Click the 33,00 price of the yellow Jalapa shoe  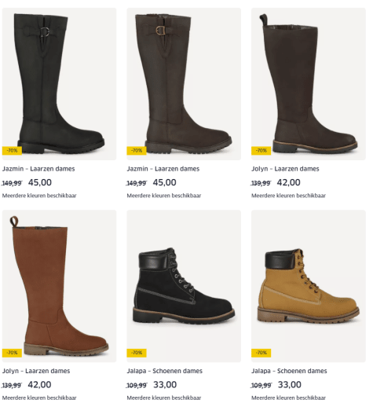(290, 385)
